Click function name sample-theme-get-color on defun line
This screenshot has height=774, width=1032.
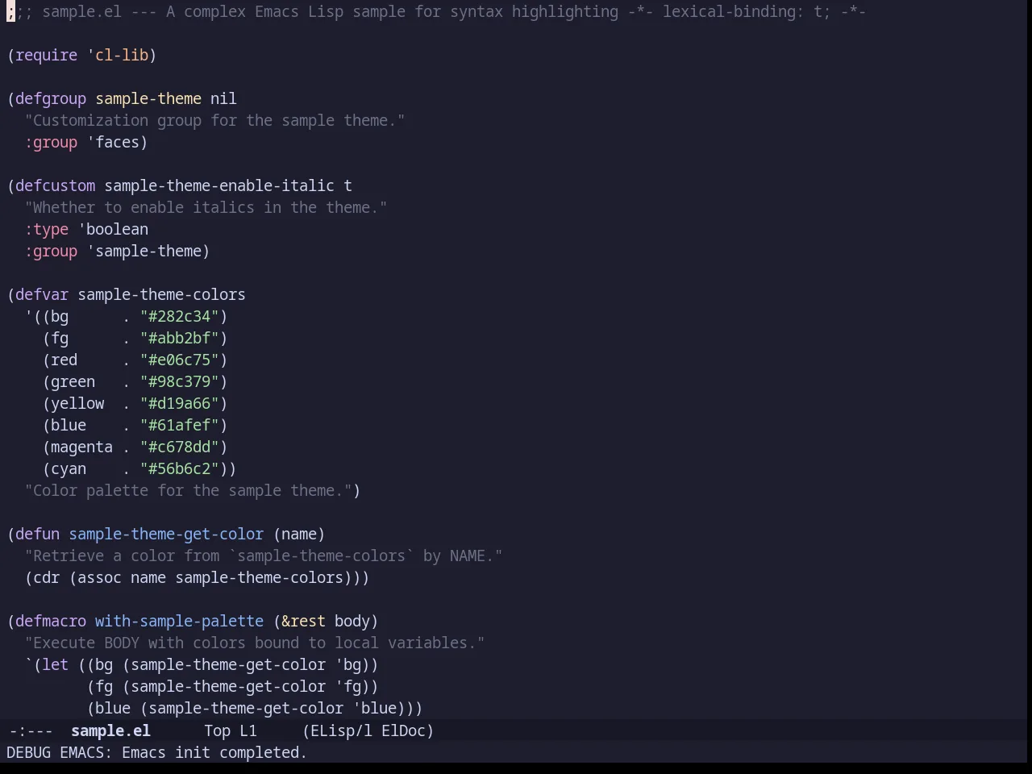tap(166, 534)
